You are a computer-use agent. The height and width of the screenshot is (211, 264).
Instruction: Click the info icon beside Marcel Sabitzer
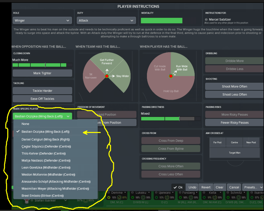(206, 20)
